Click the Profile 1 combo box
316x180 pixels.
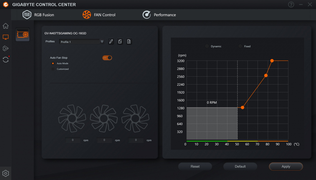click(82, 42)
